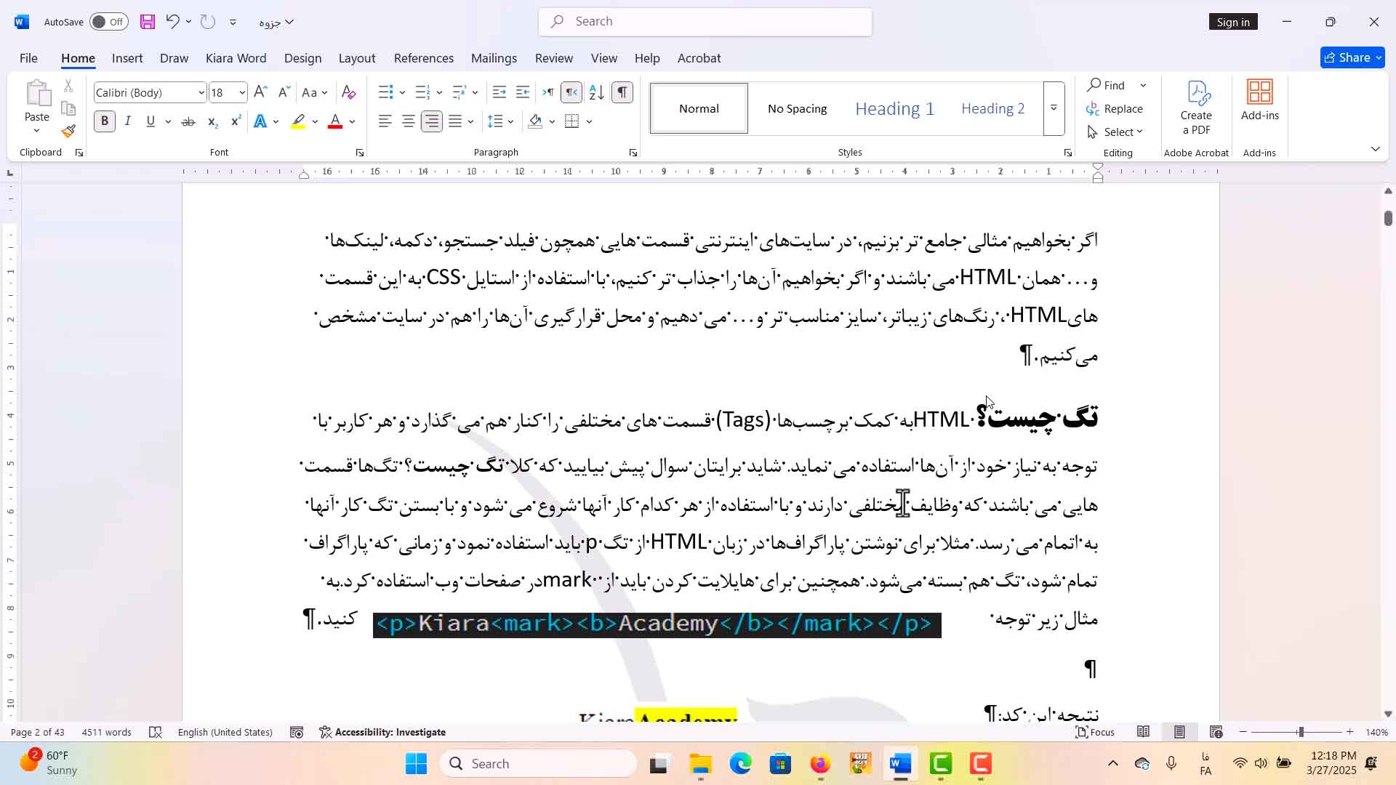Image resolution: width=1396 pixels, height=785 pixels.
Task: Apply the red font color
Action: pyautogui.click(x=335, y=121)
